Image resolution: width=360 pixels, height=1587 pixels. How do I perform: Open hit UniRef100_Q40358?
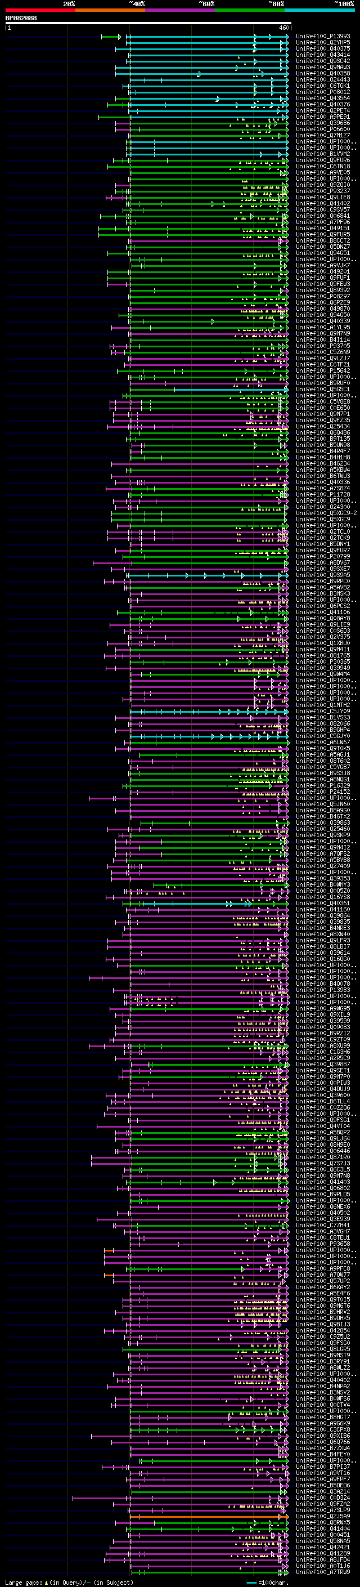tap(323, 73)
